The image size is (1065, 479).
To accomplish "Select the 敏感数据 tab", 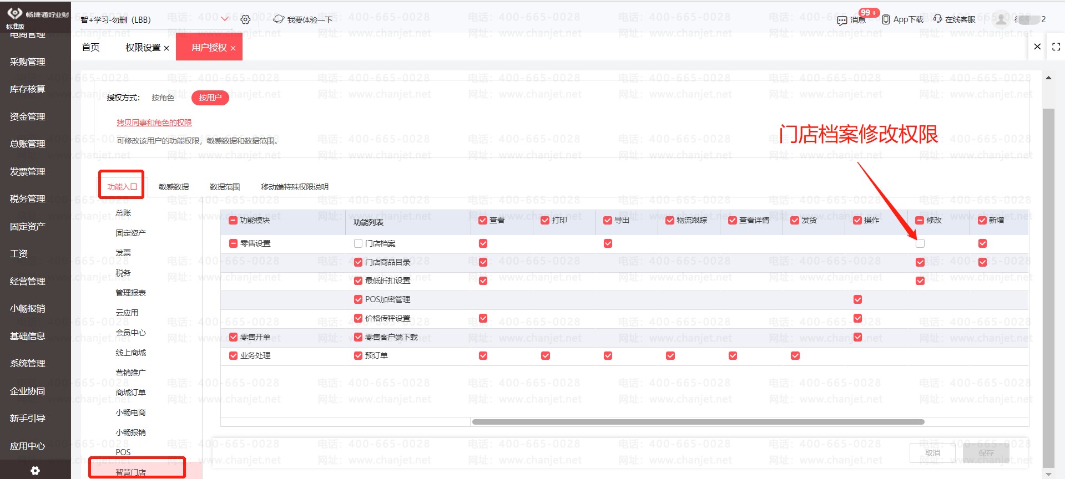I will [x=174, y=187].
